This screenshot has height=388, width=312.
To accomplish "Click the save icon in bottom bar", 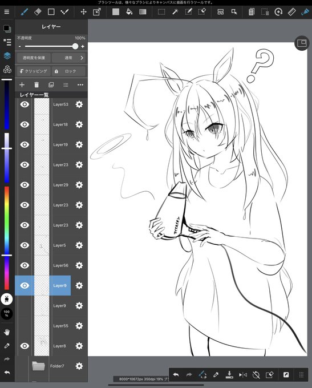I will tap(229, 375).
